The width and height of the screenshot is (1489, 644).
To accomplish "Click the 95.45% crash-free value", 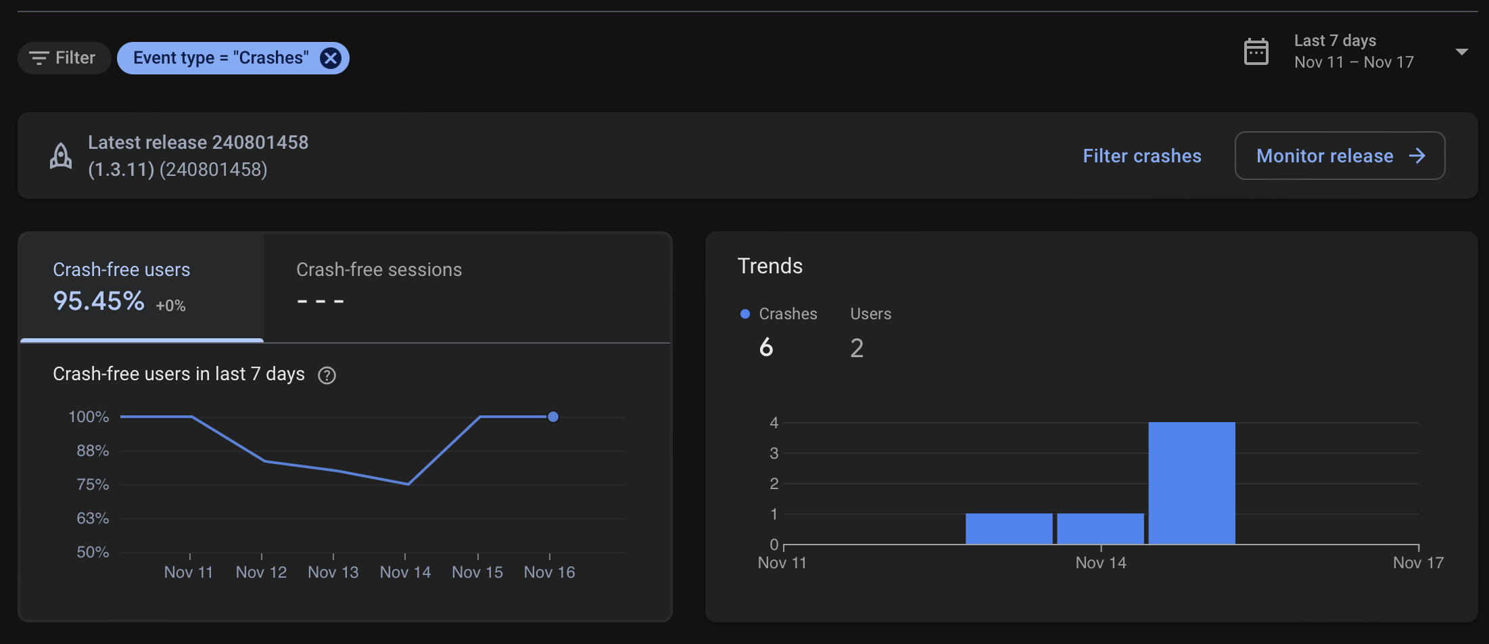I will click(x=99, y=301).
